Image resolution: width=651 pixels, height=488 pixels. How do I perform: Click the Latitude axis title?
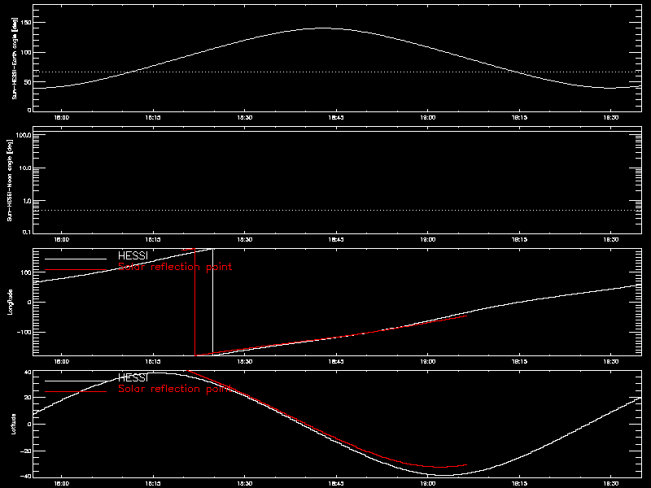13,424
